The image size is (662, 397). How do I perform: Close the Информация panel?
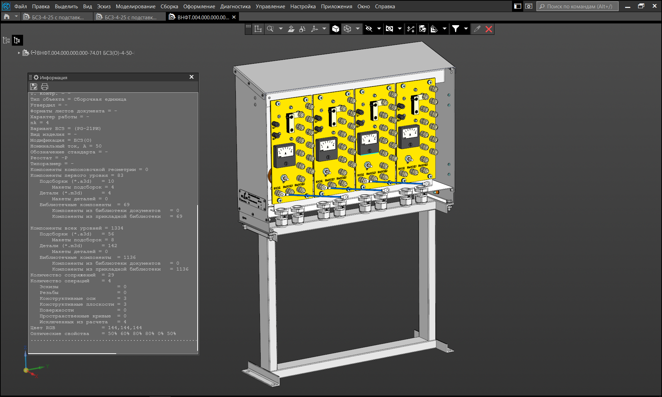point(191,77)
